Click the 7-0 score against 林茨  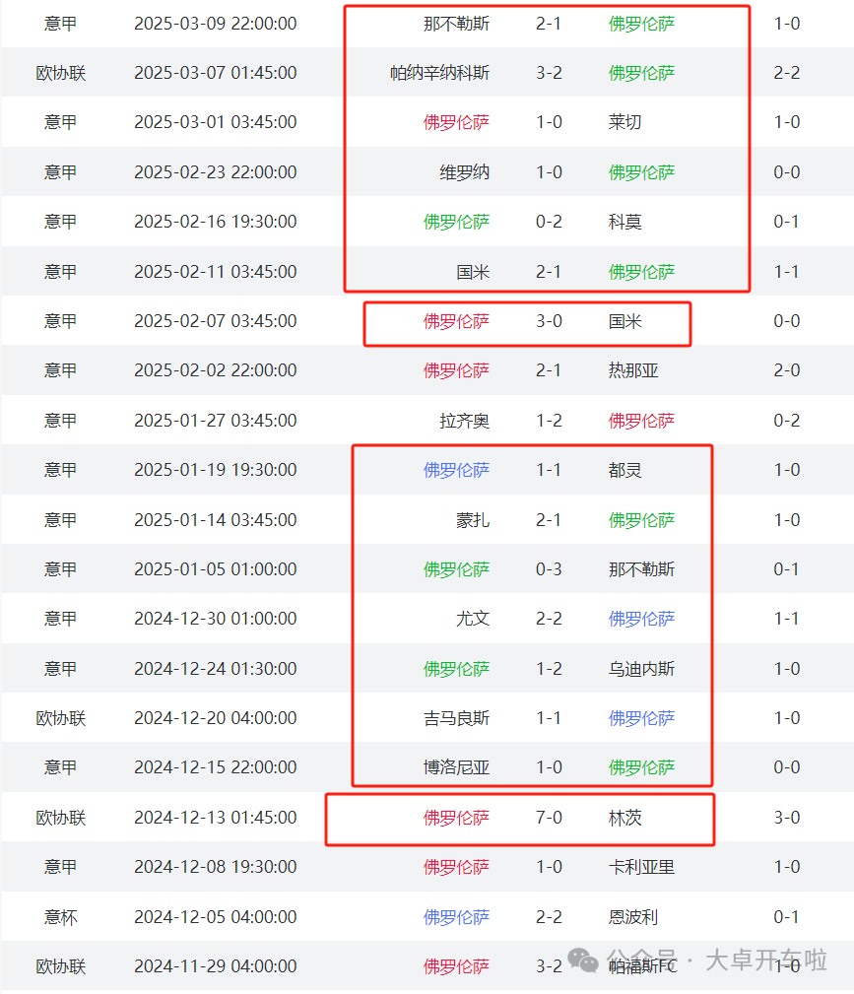549,818
